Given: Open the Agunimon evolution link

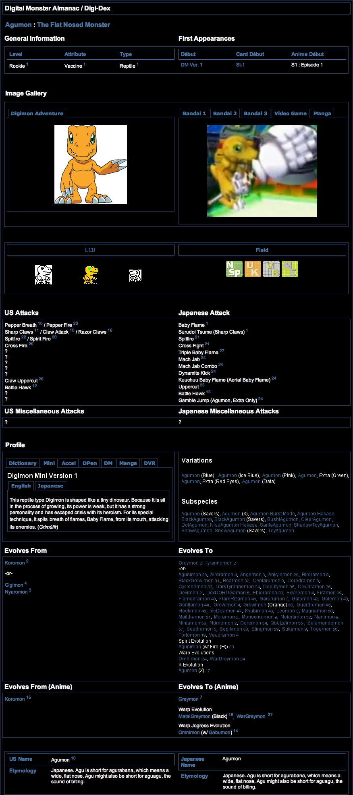Looking at the screenshot, I should coord(190,575).
